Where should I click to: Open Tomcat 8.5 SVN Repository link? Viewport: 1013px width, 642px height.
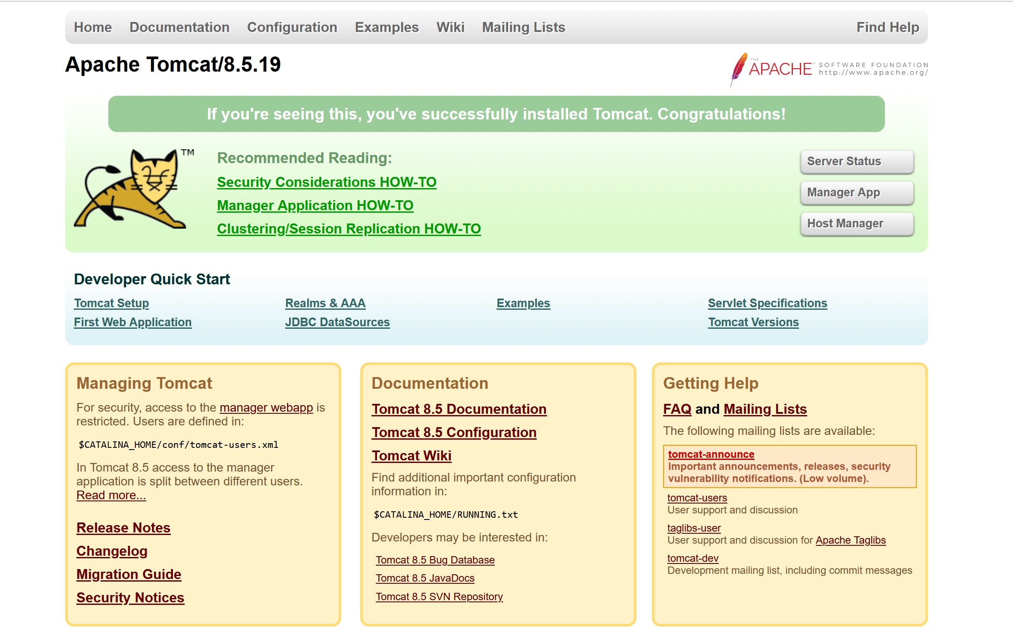[x=439, y=597]
